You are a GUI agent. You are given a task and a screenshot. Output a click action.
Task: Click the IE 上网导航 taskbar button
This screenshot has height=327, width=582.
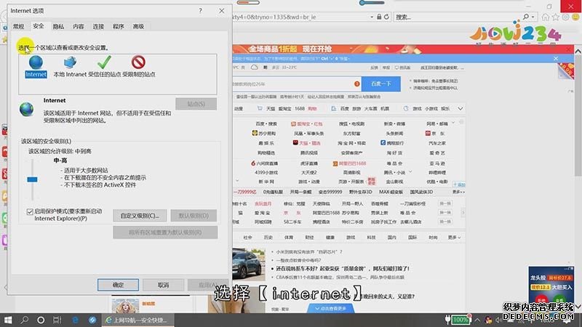point(136,320)
